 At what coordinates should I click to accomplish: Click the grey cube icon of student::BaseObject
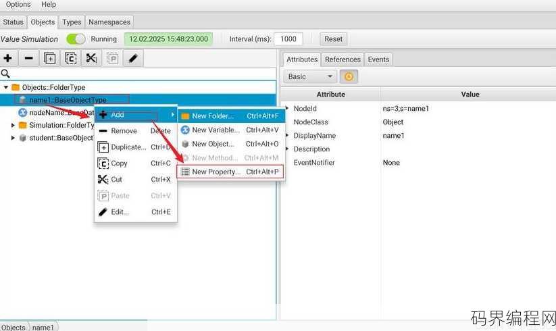pos(23,138)
